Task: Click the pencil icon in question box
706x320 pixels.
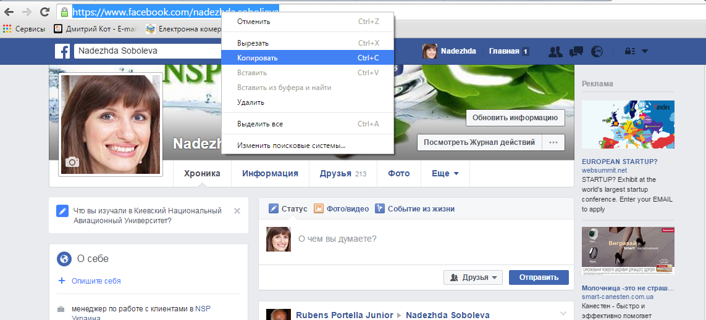Action: (x=62, y=211)
